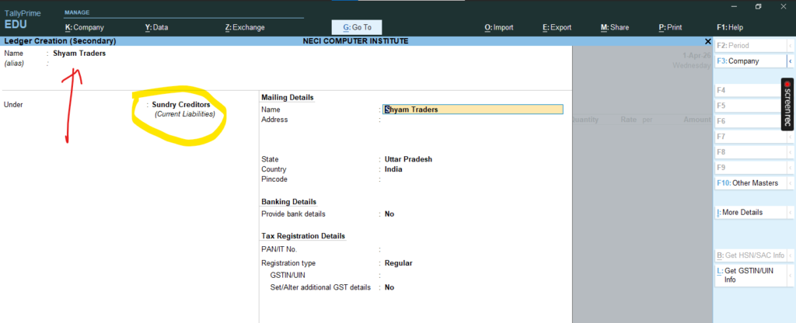Image resolution: width=796 pixels, height=323 pixels.
Task: Open the Y: Data menu
Action: pyautogui.click(x=156, y=27)
